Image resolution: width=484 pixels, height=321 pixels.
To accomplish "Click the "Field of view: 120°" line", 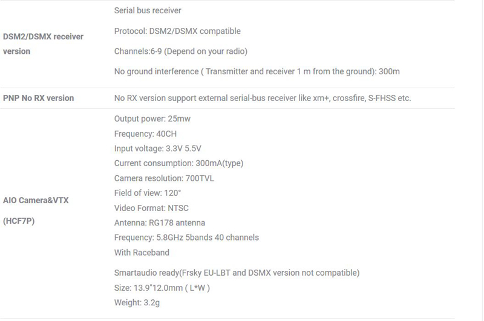I will [x=148, y=193].
